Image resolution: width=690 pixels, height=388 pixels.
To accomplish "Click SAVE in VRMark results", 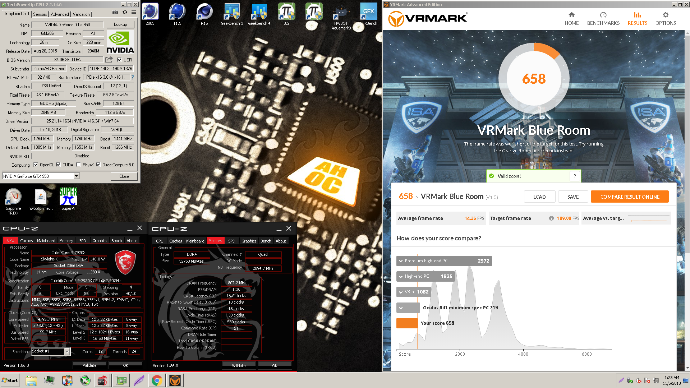I will [573, 197].
